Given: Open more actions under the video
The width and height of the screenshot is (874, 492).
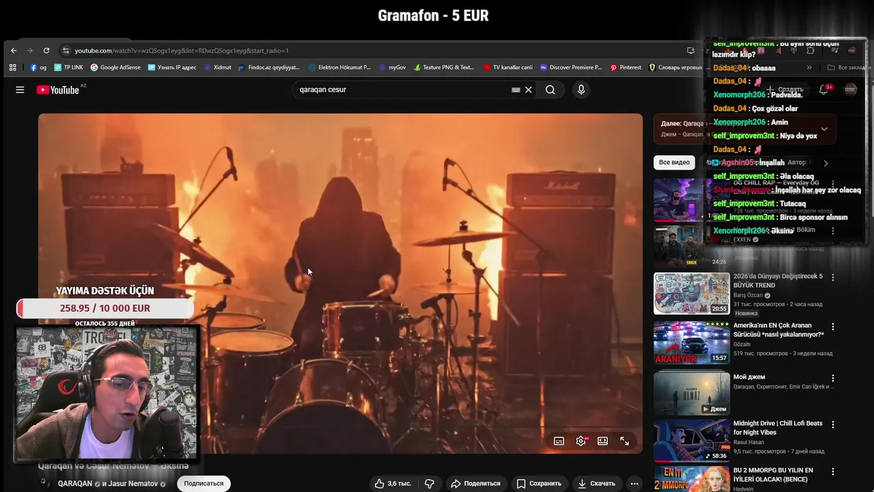Looking at the screenshot, I should (x=634, y=483).
